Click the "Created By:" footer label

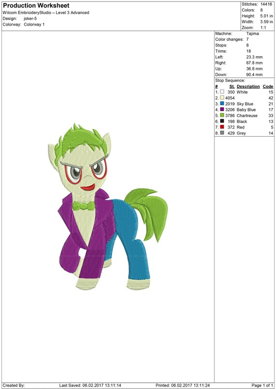point(14,385)
